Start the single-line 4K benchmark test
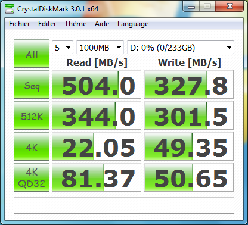The image size is (248, 225). (x=32, y=146)
